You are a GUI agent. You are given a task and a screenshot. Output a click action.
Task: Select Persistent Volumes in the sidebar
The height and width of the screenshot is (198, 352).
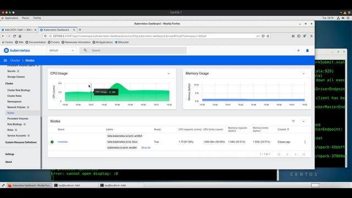18,119
